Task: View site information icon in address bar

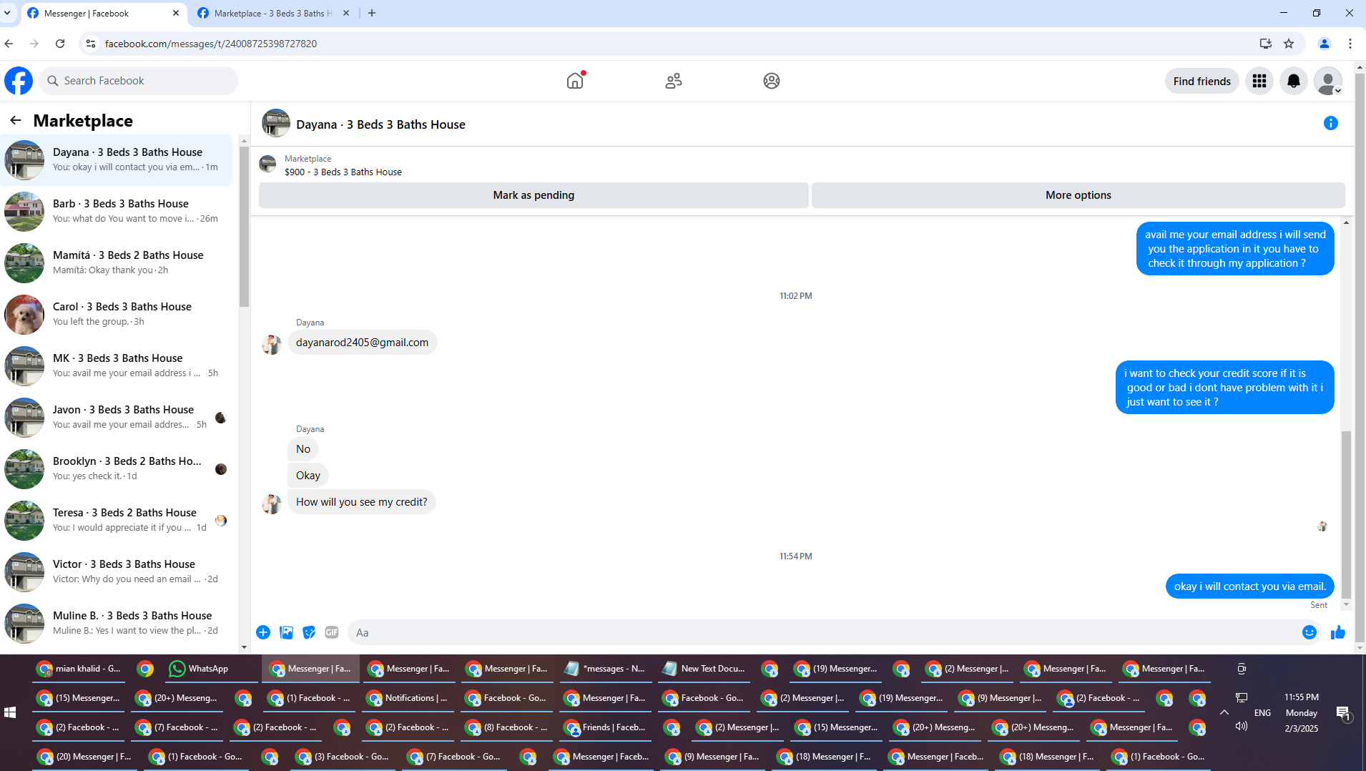Action: (90, 44)
